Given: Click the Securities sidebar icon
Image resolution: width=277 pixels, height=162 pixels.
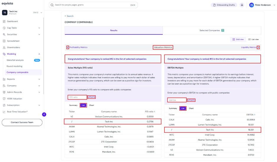Looking at the screenshot, I should 4,35.
